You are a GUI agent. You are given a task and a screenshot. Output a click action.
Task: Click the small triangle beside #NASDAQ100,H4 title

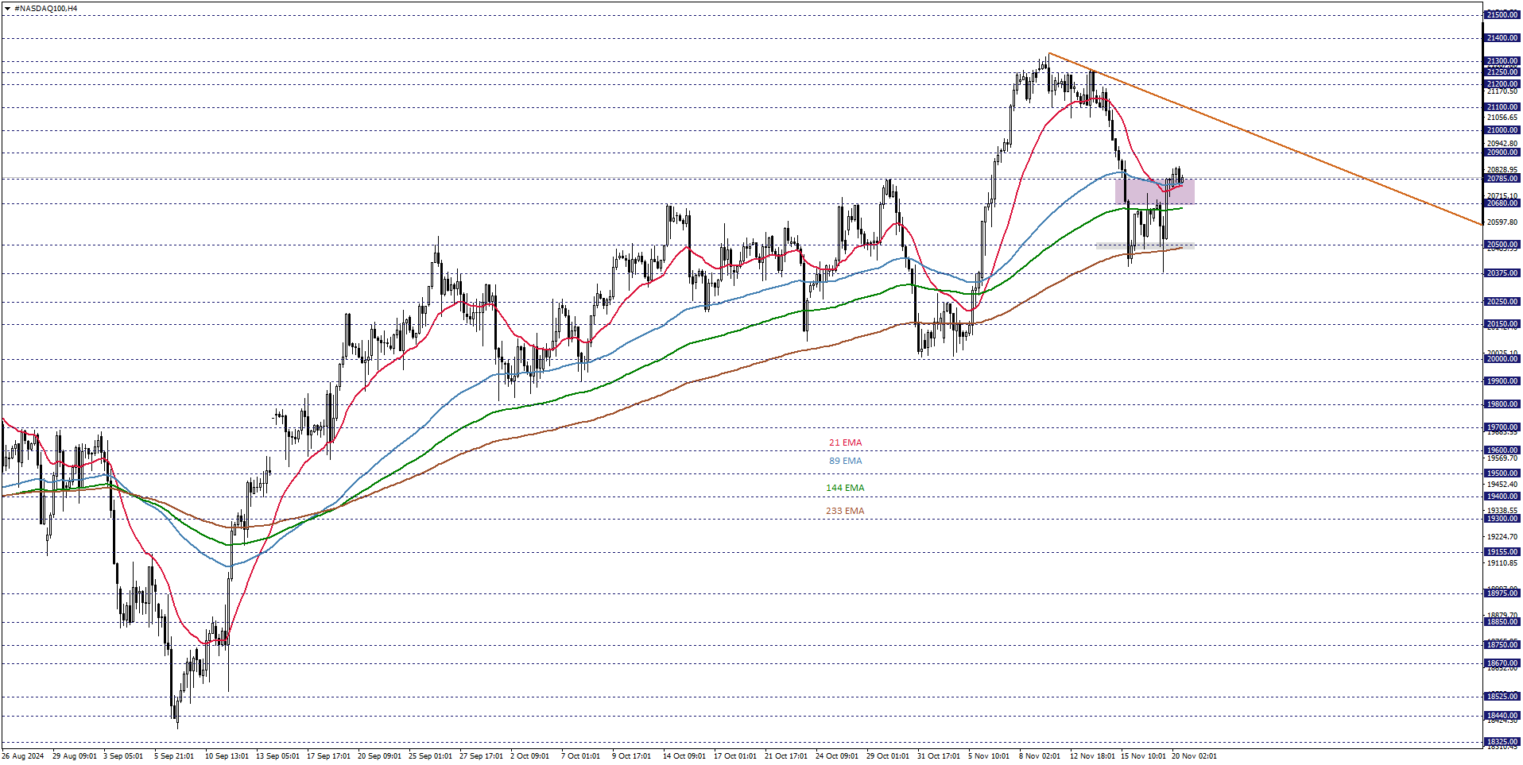pos(7,8)
